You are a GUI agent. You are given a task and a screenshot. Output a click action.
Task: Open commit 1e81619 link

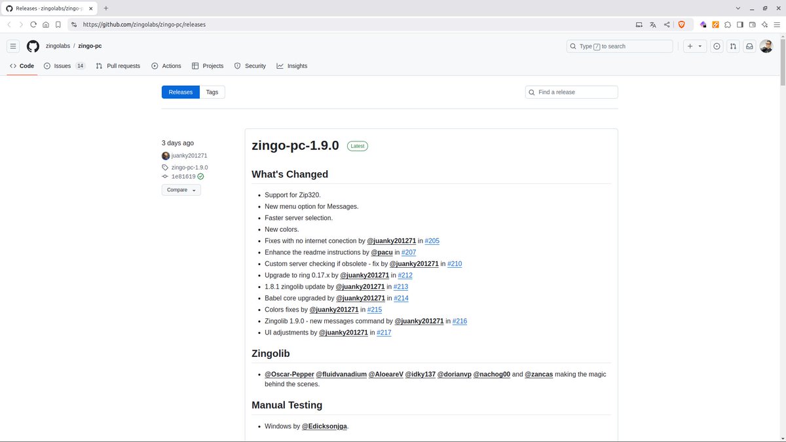183,176
